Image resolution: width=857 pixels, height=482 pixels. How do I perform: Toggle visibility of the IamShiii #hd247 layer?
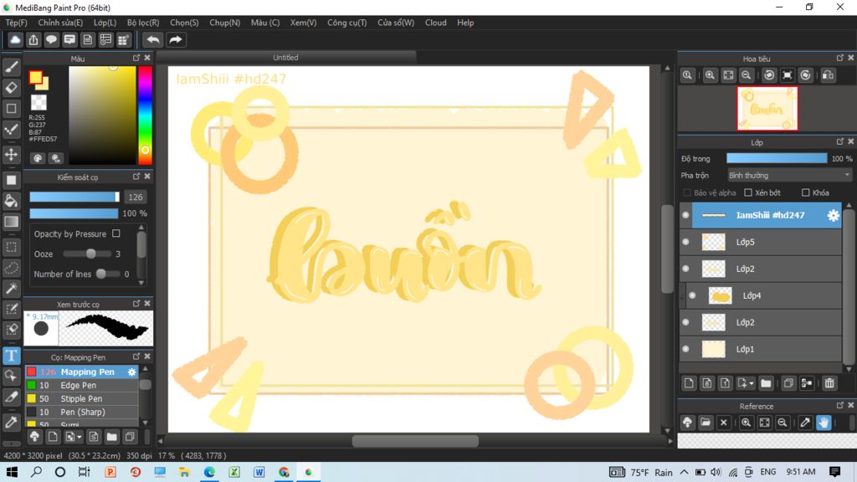(686, 215)
